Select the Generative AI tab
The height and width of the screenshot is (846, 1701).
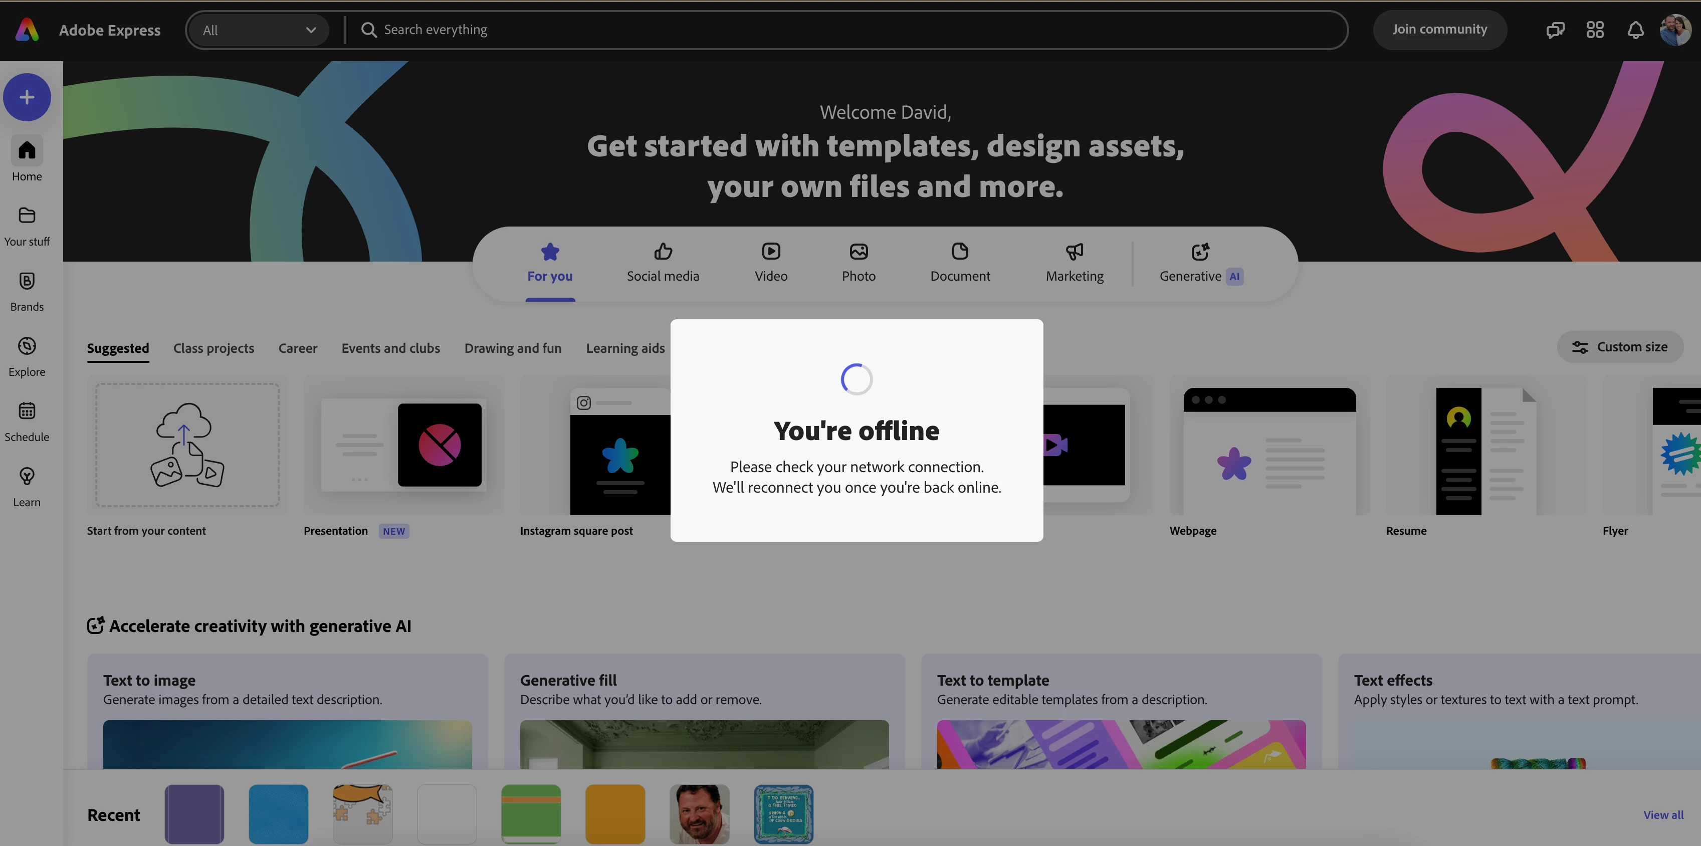tap(1200, 263)
